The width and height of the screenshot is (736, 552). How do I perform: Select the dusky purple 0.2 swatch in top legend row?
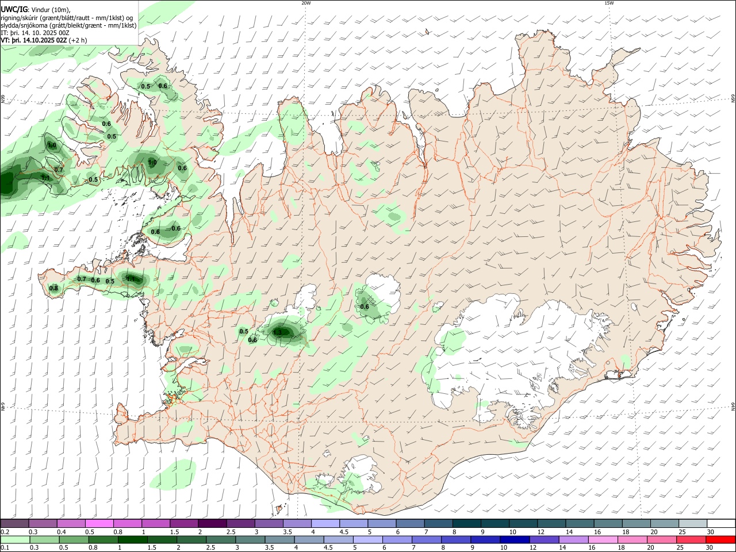click(x=14, y=524)
